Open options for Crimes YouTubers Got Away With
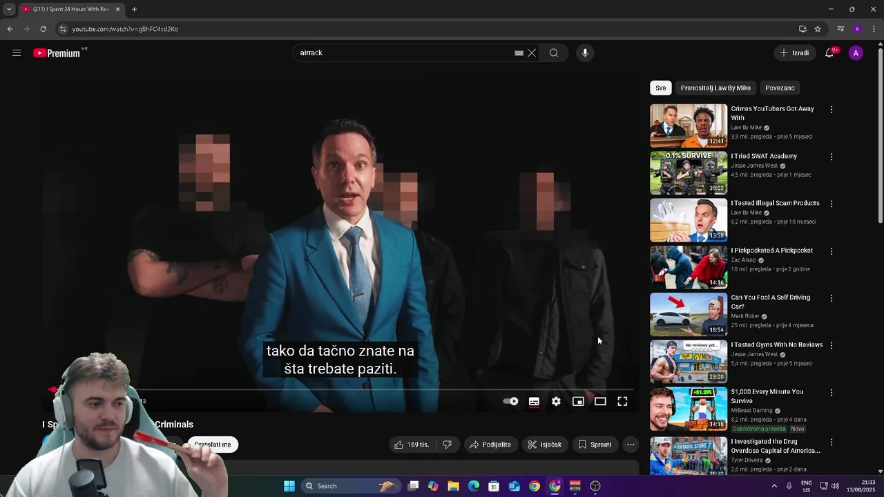884x497 pixels. pyautogui.click(x=832, y=110)
